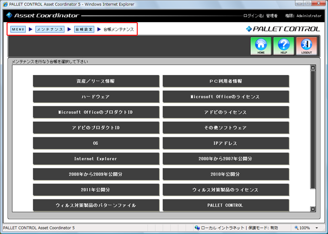
Task: Click 100% zoom value in status bar
Action: click(x=305, y=228)
